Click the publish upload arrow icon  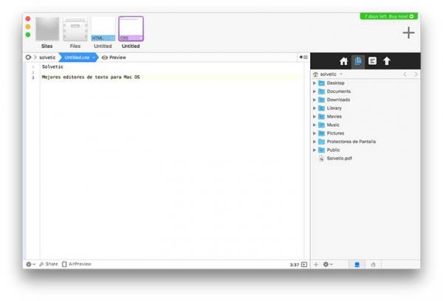pos(387,61)
